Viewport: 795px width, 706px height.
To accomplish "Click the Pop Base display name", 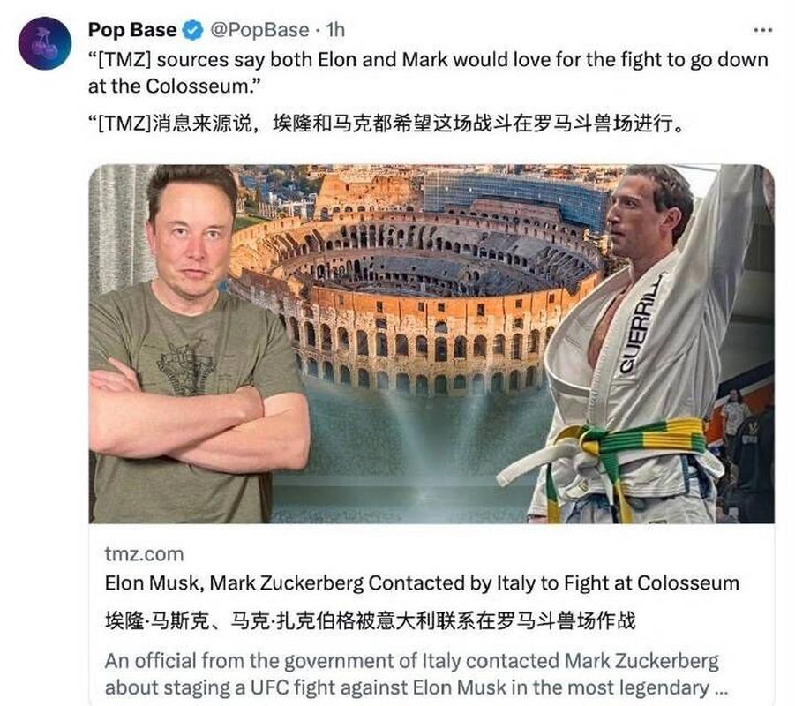I will pyautogui.click(x=132, y=30).
